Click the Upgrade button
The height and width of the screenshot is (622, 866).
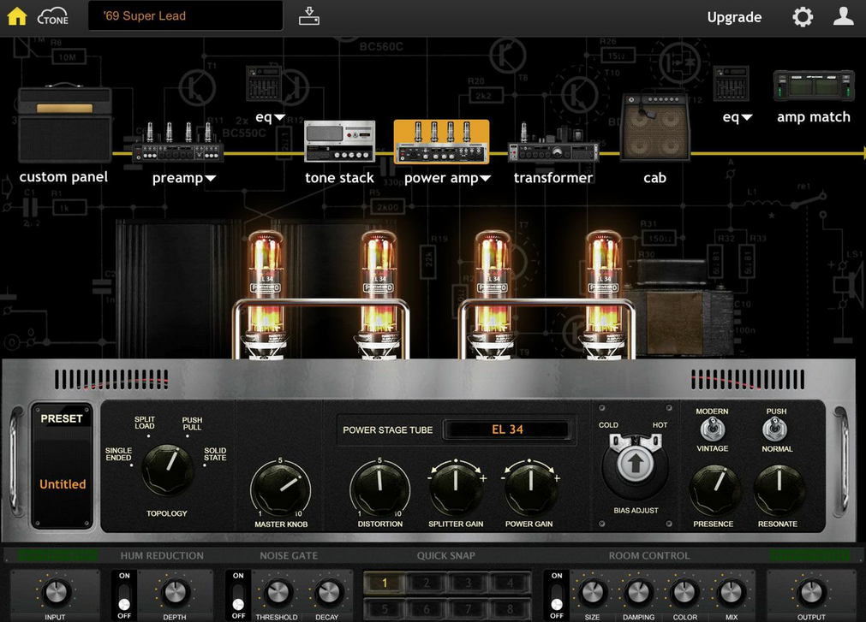point(734,17)
